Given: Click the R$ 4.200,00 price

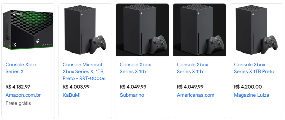Looking at the screenshot, I should pos(248,87).
